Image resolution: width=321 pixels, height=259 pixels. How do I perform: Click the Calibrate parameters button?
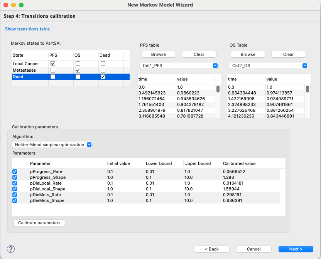point(39,223)
